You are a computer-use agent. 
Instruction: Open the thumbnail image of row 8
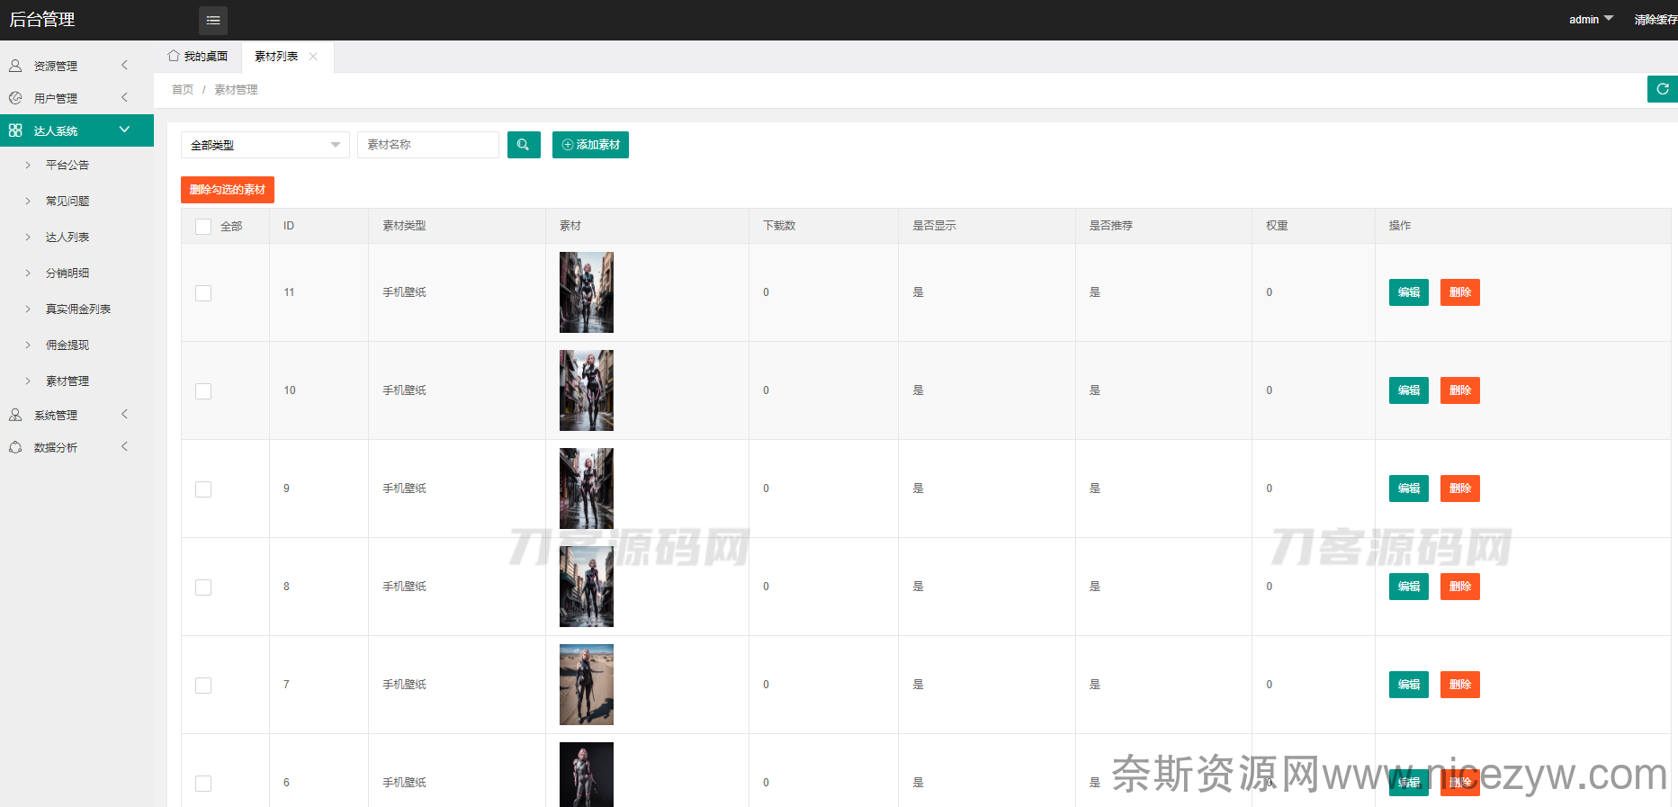click(x=587, y=587)
